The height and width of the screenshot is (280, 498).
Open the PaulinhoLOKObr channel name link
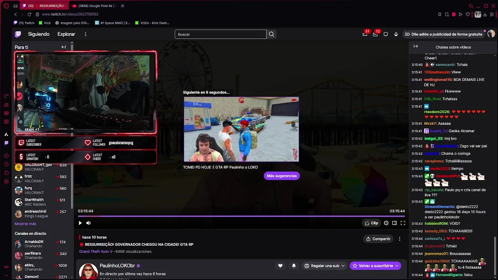pos(117,266)
